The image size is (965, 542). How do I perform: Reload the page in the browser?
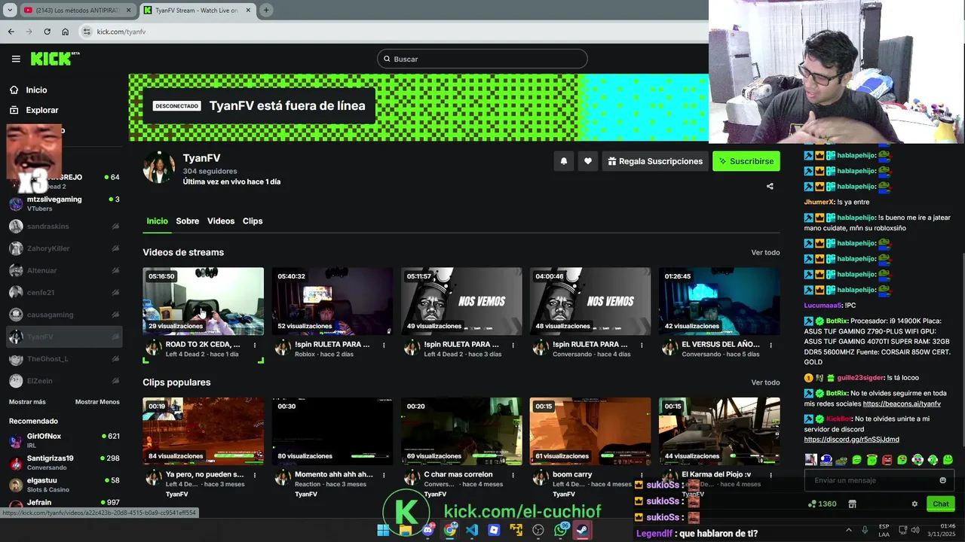click(x=47, y=32)
